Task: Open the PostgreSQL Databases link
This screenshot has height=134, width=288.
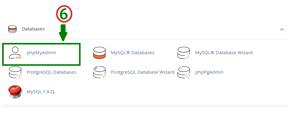Action: pos(51,72)
